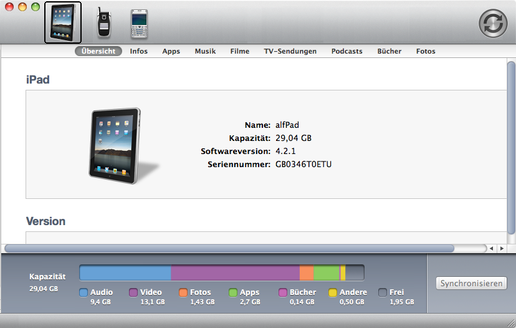Click the orange Fotos segment of capacity bar
The image size is (516, 328).
(x=307, y=273)
